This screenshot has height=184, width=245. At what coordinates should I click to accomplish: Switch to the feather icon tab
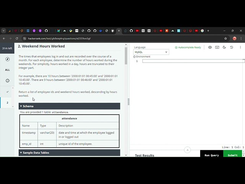point(10,31)
